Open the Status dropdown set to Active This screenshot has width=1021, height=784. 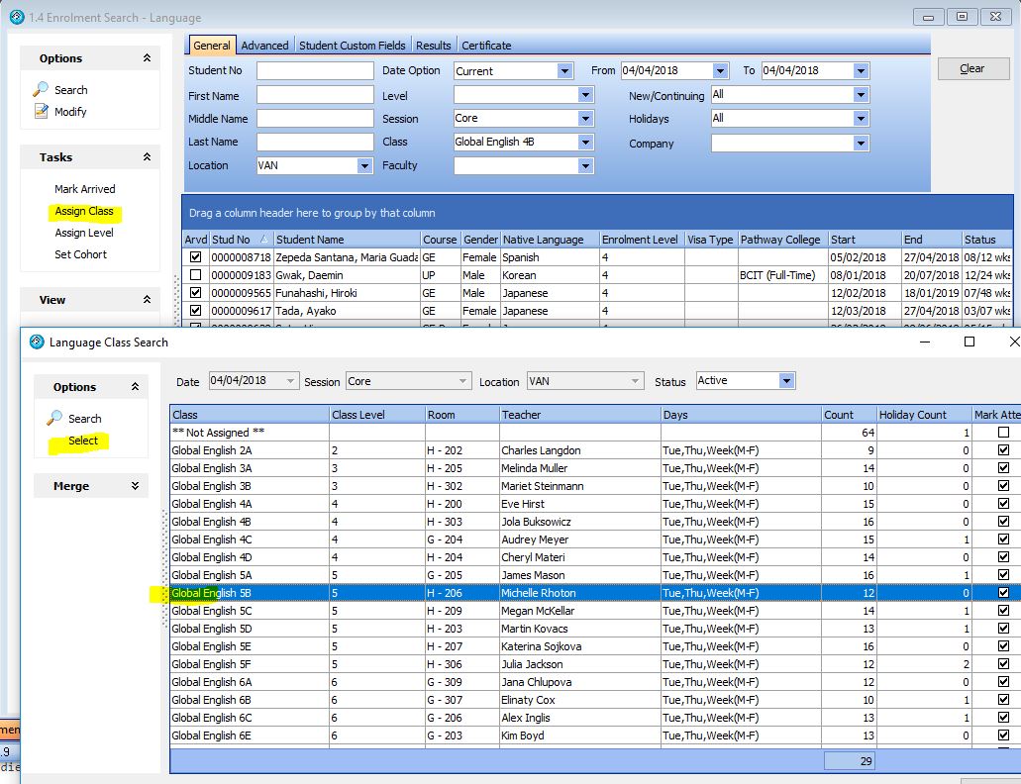click(786, 381)
